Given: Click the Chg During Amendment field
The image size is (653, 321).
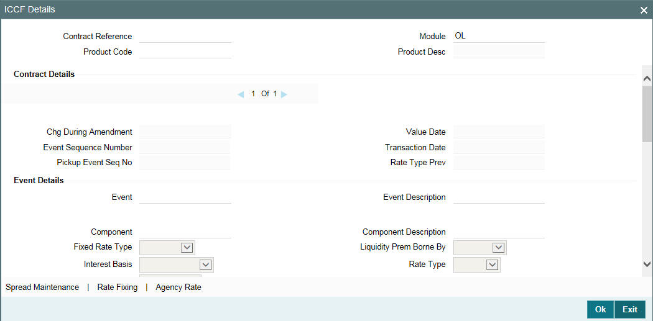Looking at the screenshot, I should (185, 132).
